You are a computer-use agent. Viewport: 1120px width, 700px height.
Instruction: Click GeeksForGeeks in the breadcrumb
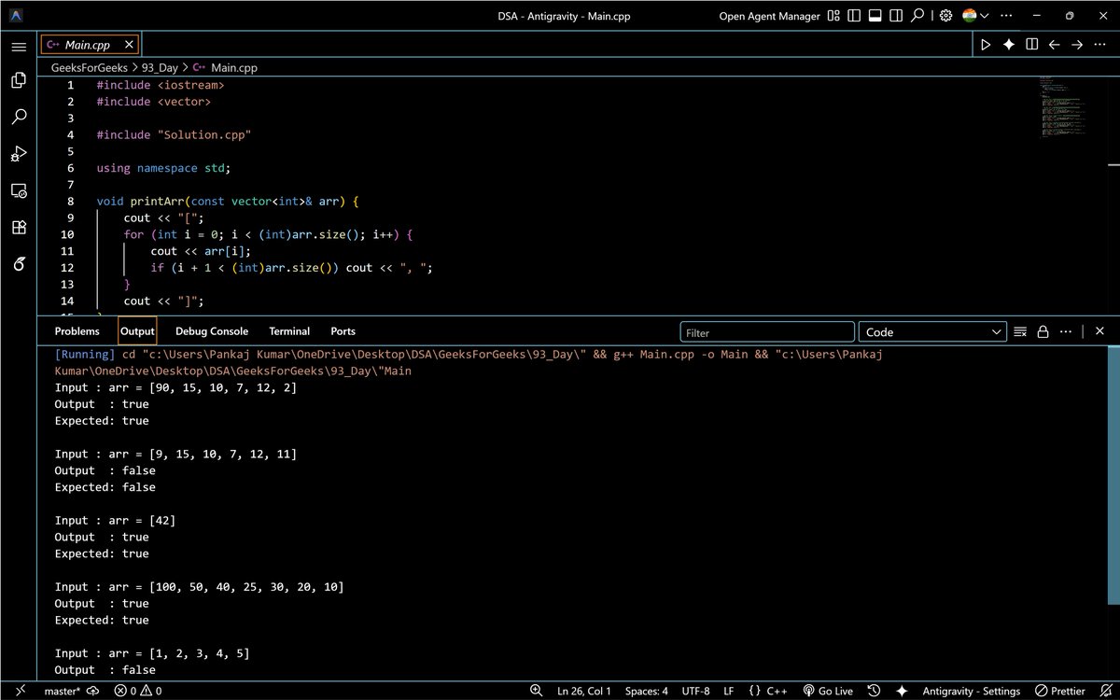tap(90, 67)
